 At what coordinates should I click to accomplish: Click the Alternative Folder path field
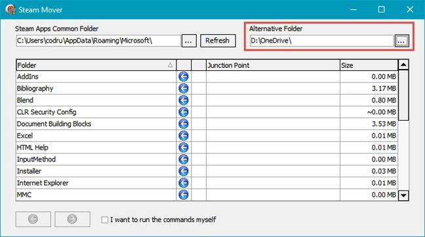pos(322,41)
